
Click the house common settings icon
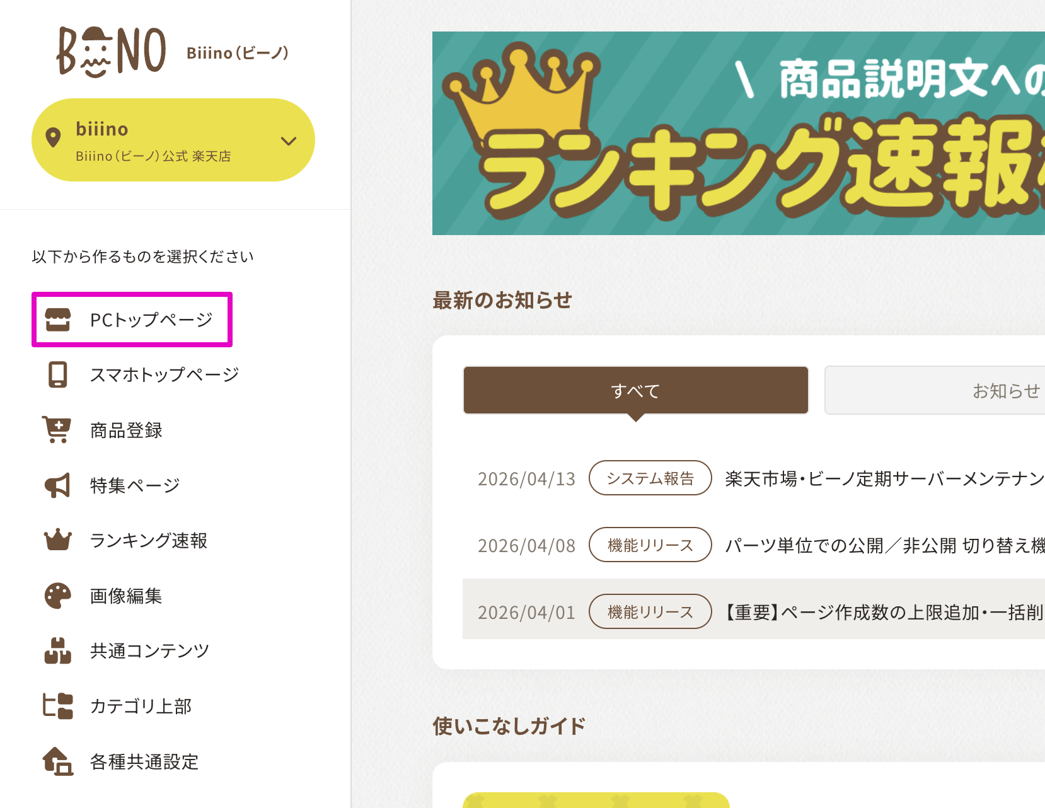point(57,761)
